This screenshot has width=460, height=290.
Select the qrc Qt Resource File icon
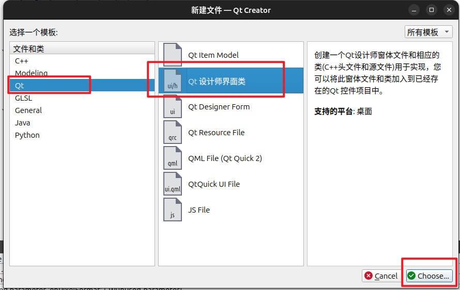[x=173, y=133]
